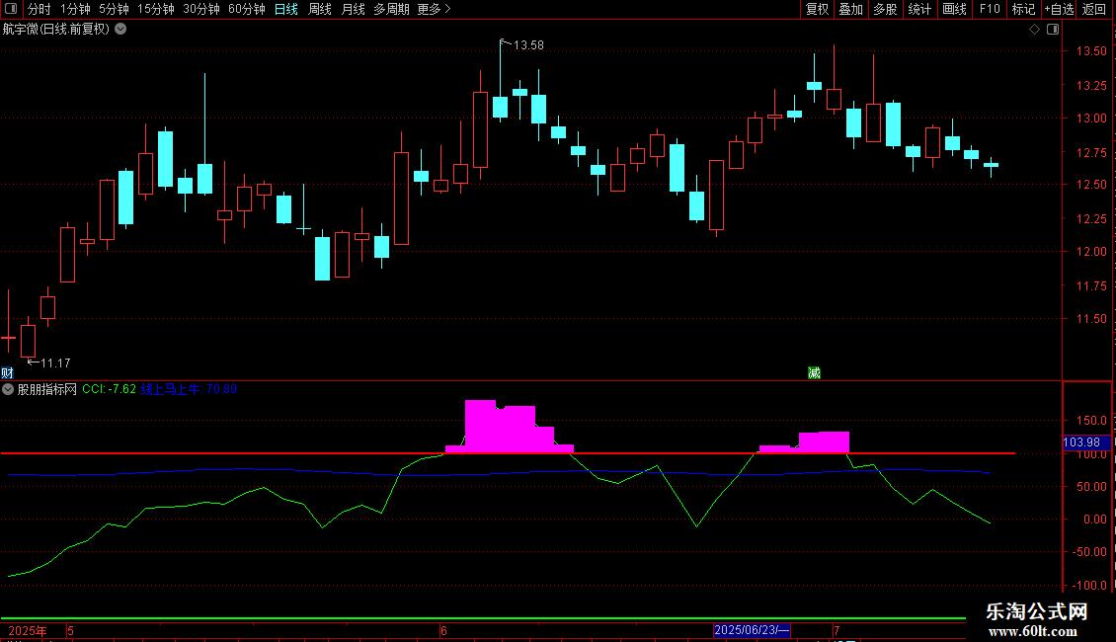Select the 15分钟 period

pyautogui.click(x=155, y=9)
